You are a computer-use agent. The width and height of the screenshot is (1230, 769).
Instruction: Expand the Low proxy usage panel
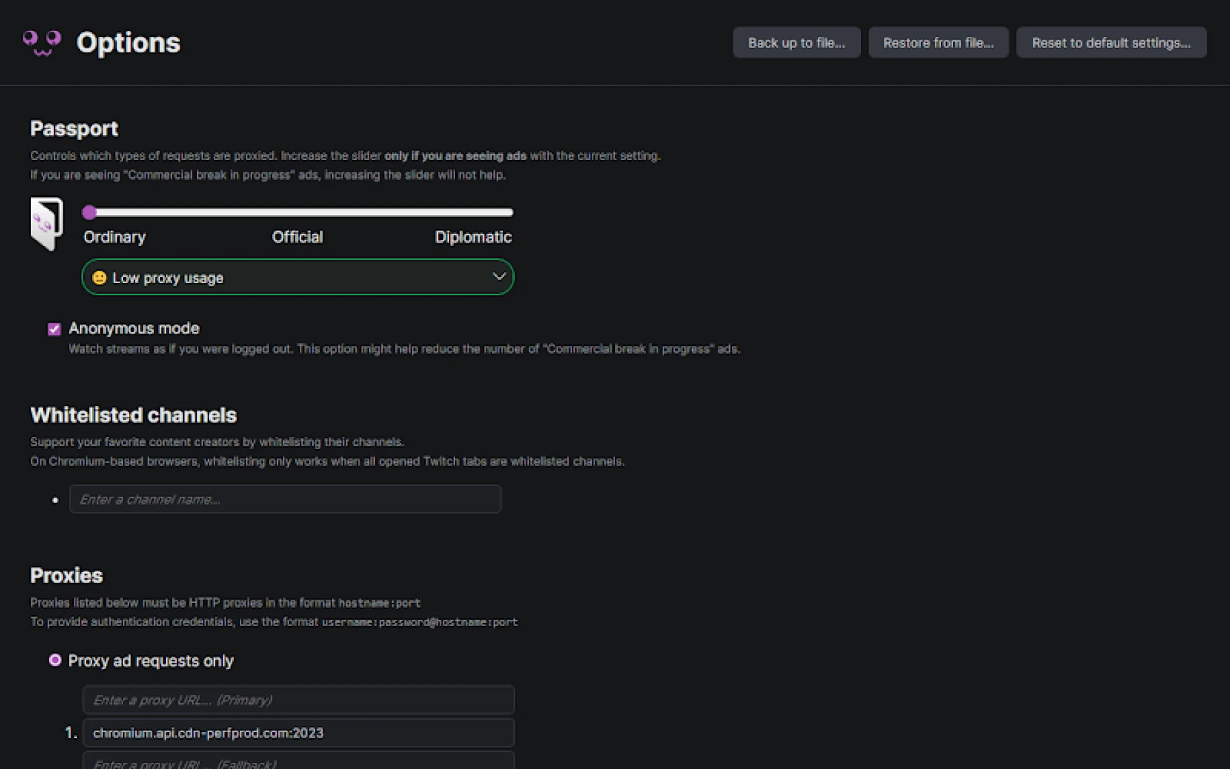pyautogui.click(x=297, y=278)
